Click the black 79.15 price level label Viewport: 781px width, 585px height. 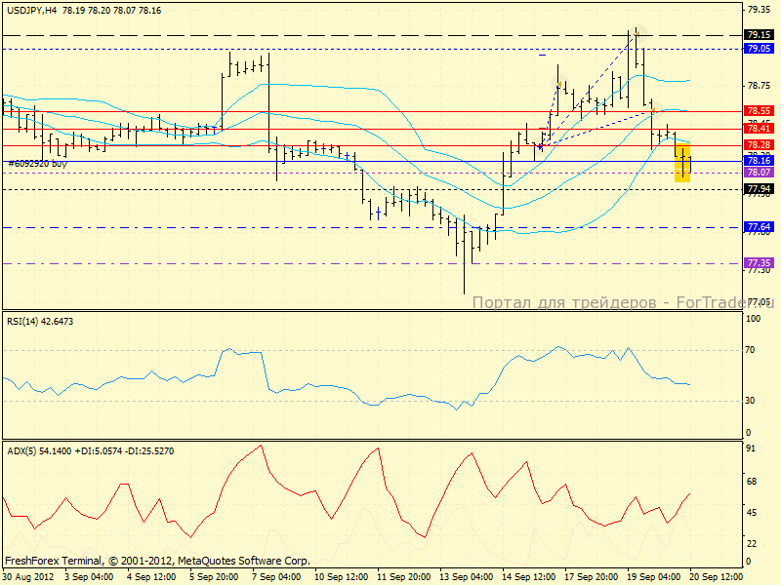click(x=759, y=34)
